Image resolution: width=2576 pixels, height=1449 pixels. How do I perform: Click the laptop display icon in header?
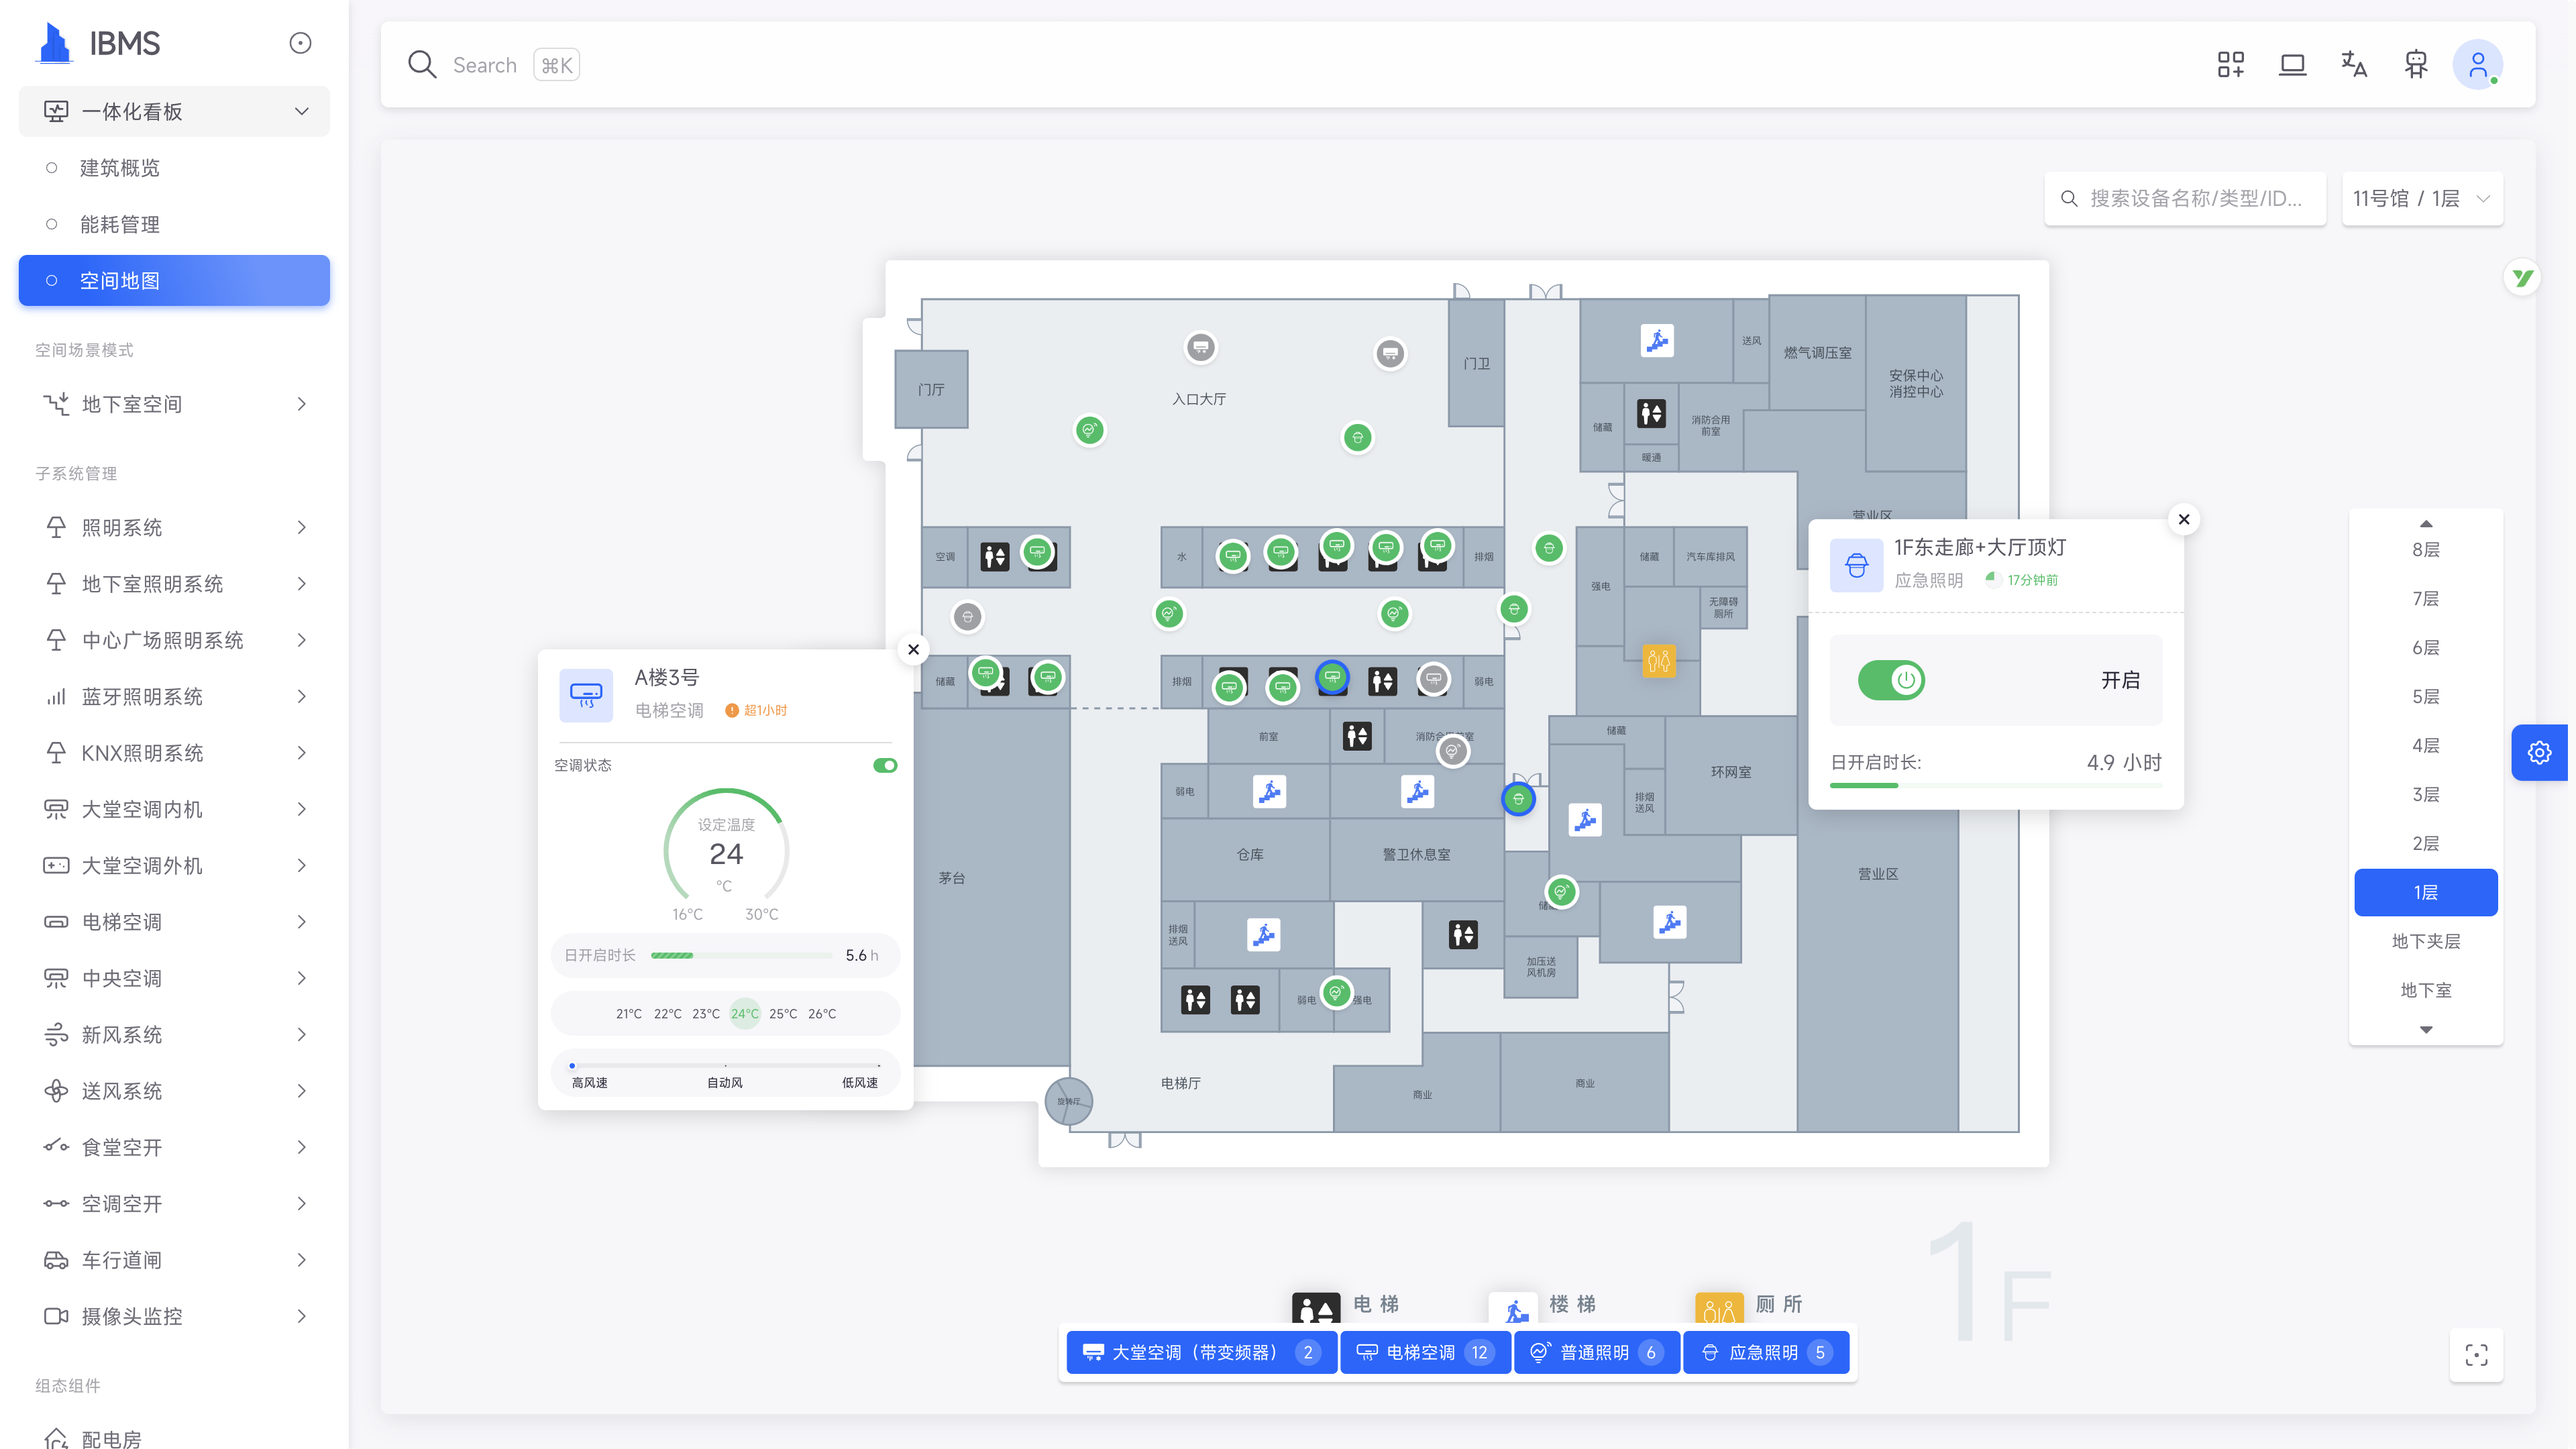[2292, 65]
